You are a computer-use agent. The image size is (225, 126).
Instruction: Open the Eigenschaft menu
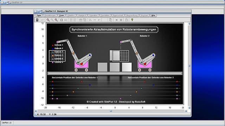click(x=118, y=15)
